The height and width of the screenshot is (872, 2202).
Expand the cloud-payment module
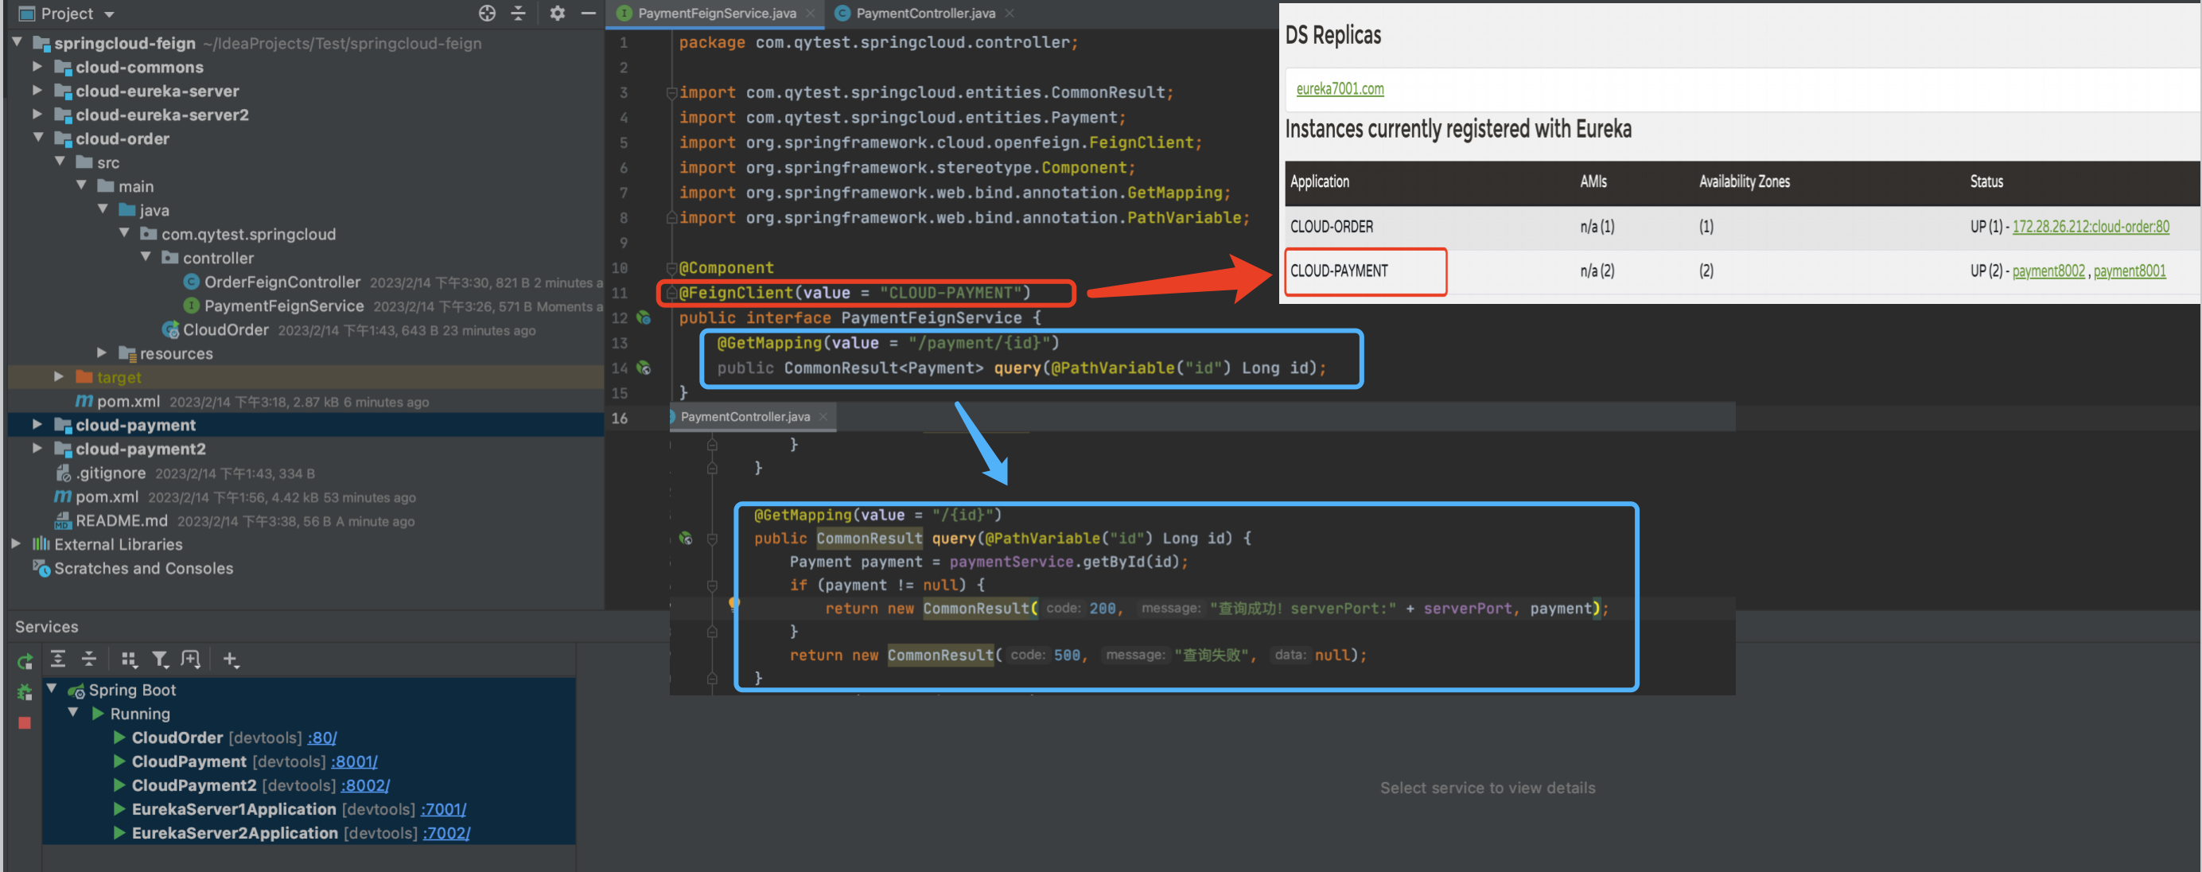coord(37,424)
